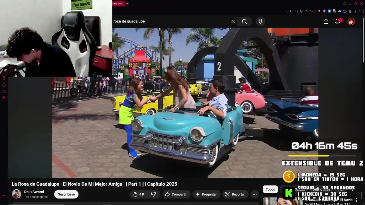365x205 pixels.
Task: Open the pink shield U extension
Action: click(324, 11)
